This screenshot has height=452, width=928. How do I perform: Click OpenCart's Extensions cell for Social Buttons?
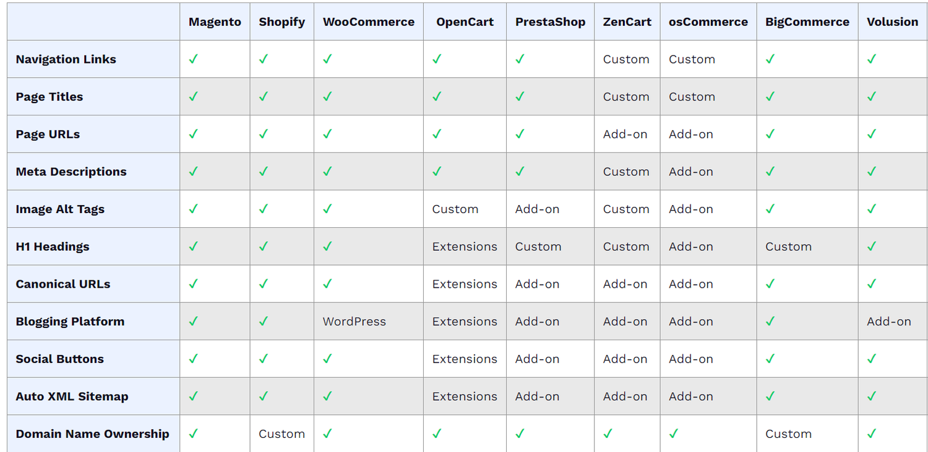click(x=464, y=359)
